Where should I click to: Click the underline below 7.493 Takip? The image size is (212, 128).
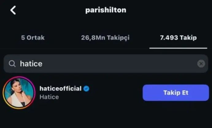(178, 48)
